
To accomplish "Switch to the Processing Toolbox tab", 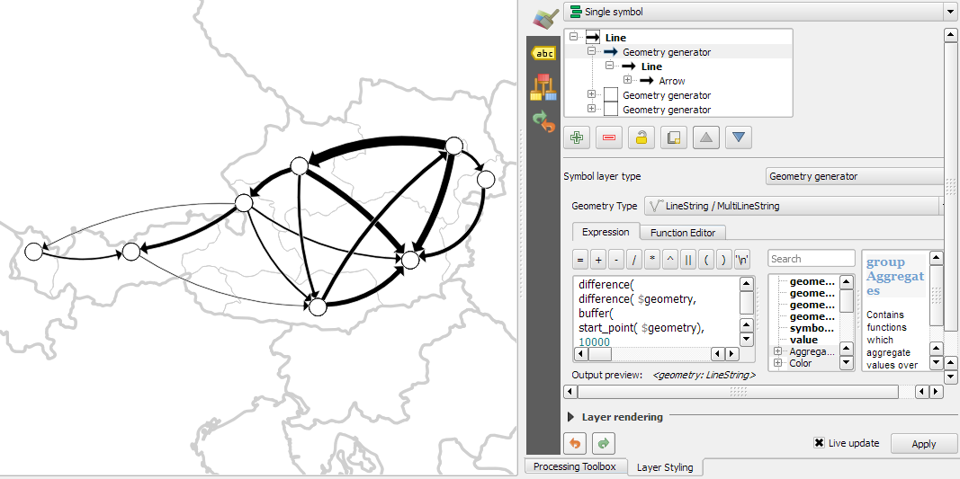I will pyautogui.click(x=574, y=466).
